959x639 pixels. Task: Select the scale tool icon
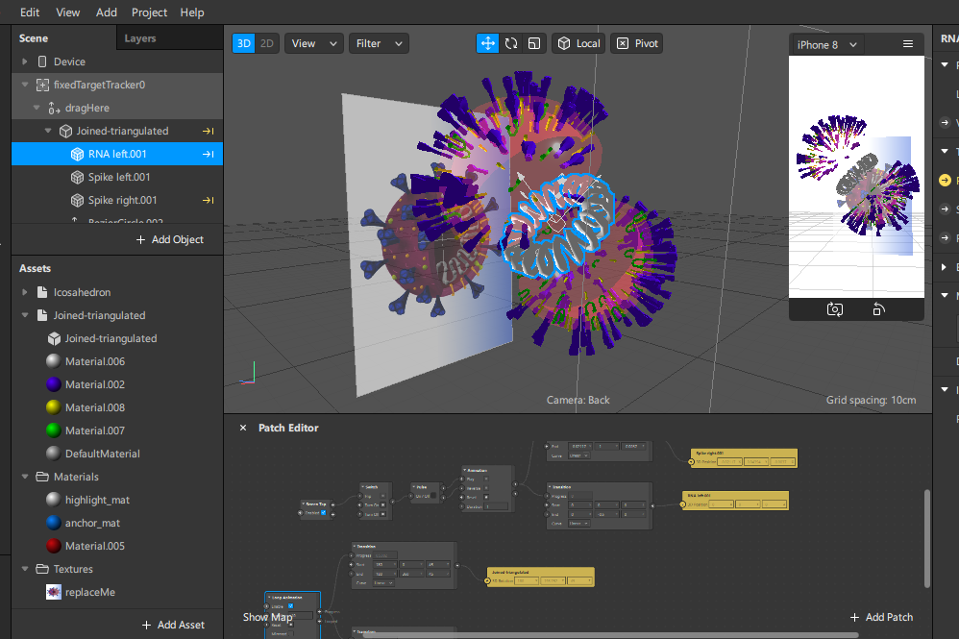pos(534,43)
